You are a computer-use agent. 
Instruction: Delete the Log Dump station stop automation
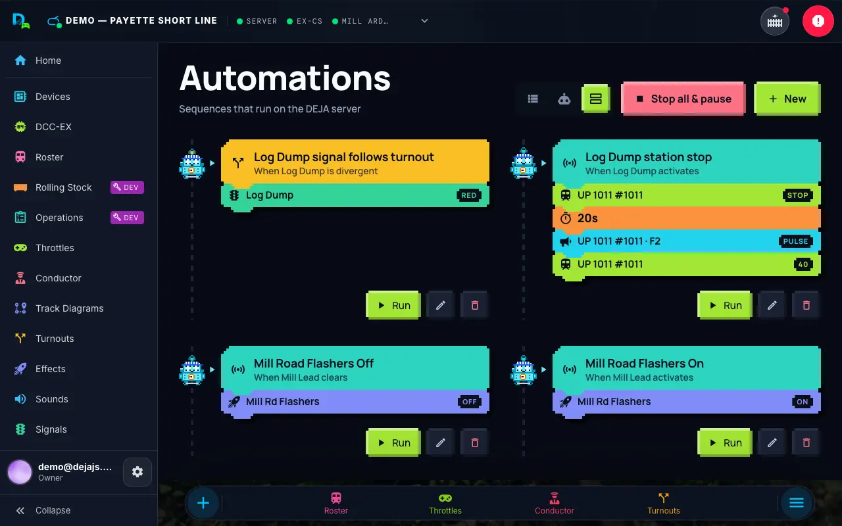point(806,305)
